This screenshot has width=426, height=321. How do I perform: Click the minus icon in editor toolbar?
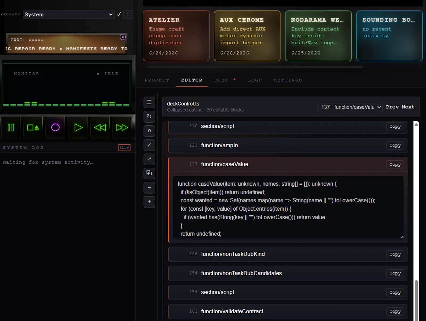[149, 187]
